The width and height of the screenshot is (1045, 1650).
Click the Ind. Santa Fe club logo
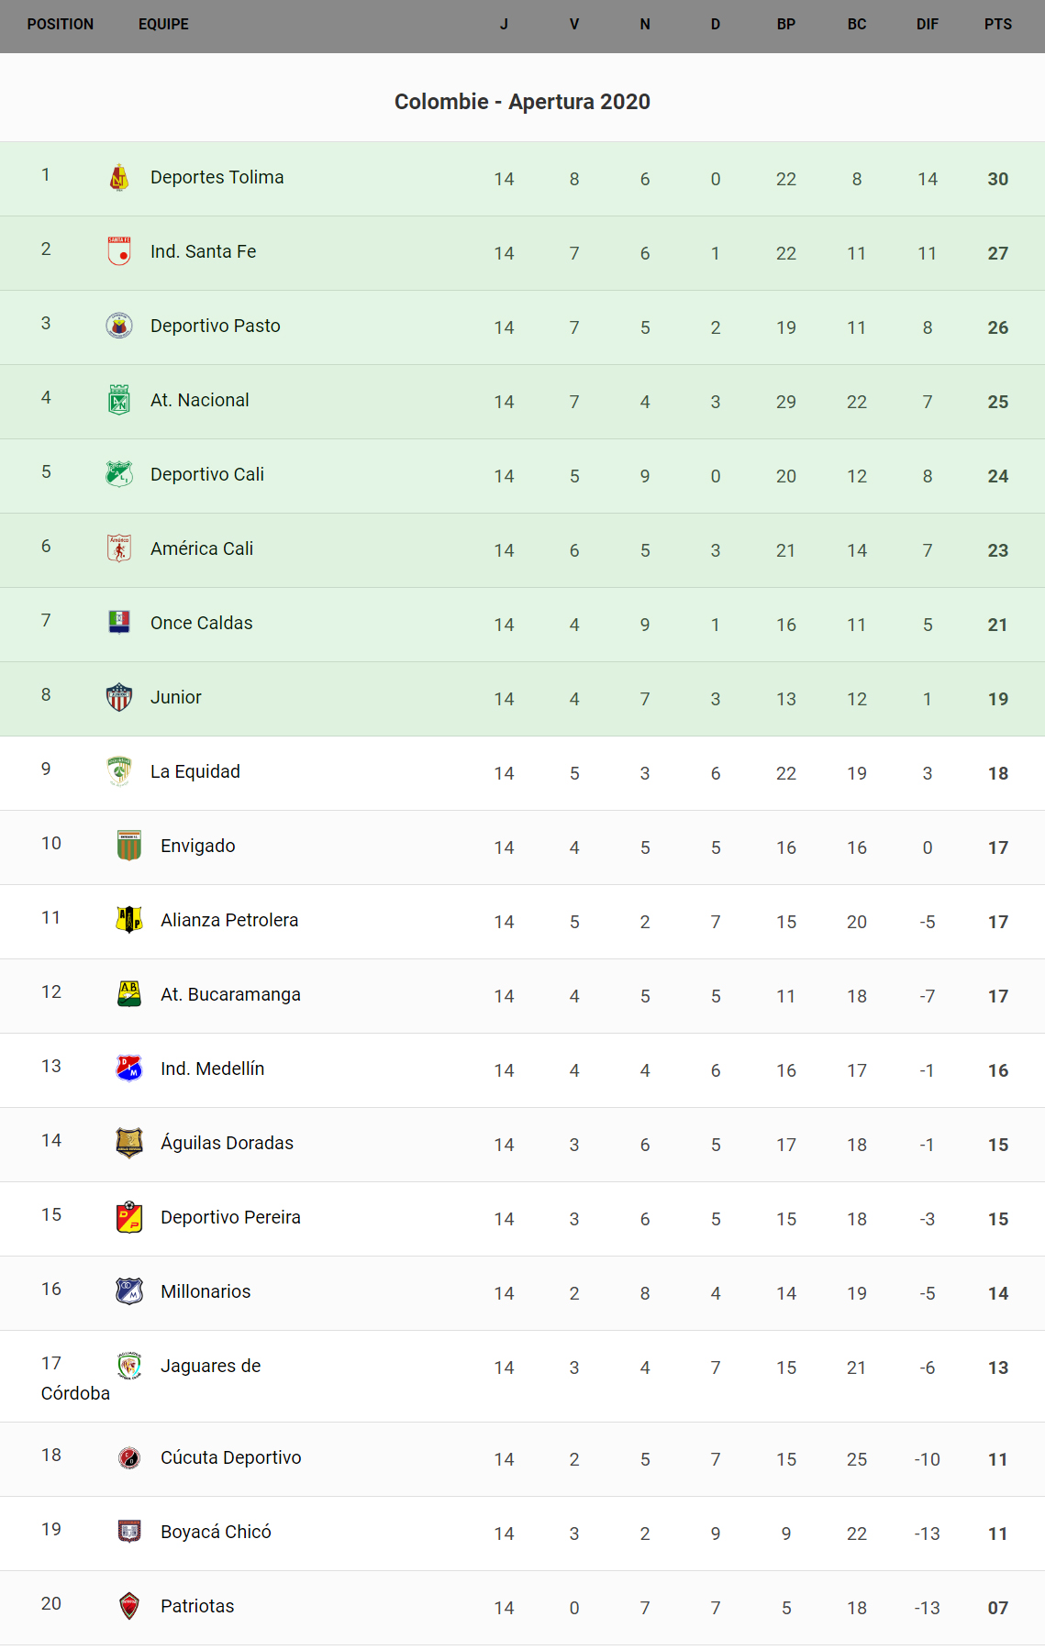coord(119,251)
